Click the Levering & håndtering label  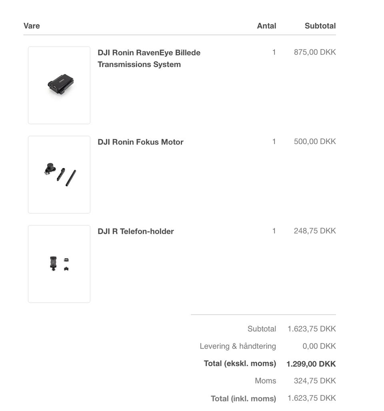pos(238,346)
